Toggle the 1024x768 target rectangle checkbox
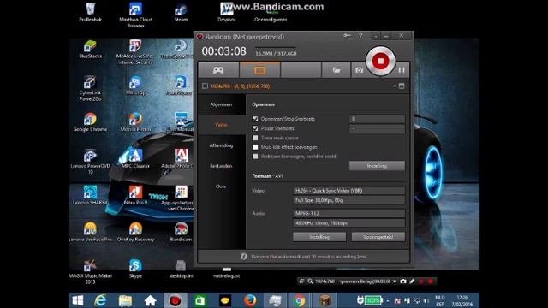Image resolution: width=548 pixels, height=308 pixels. point(205,86)
